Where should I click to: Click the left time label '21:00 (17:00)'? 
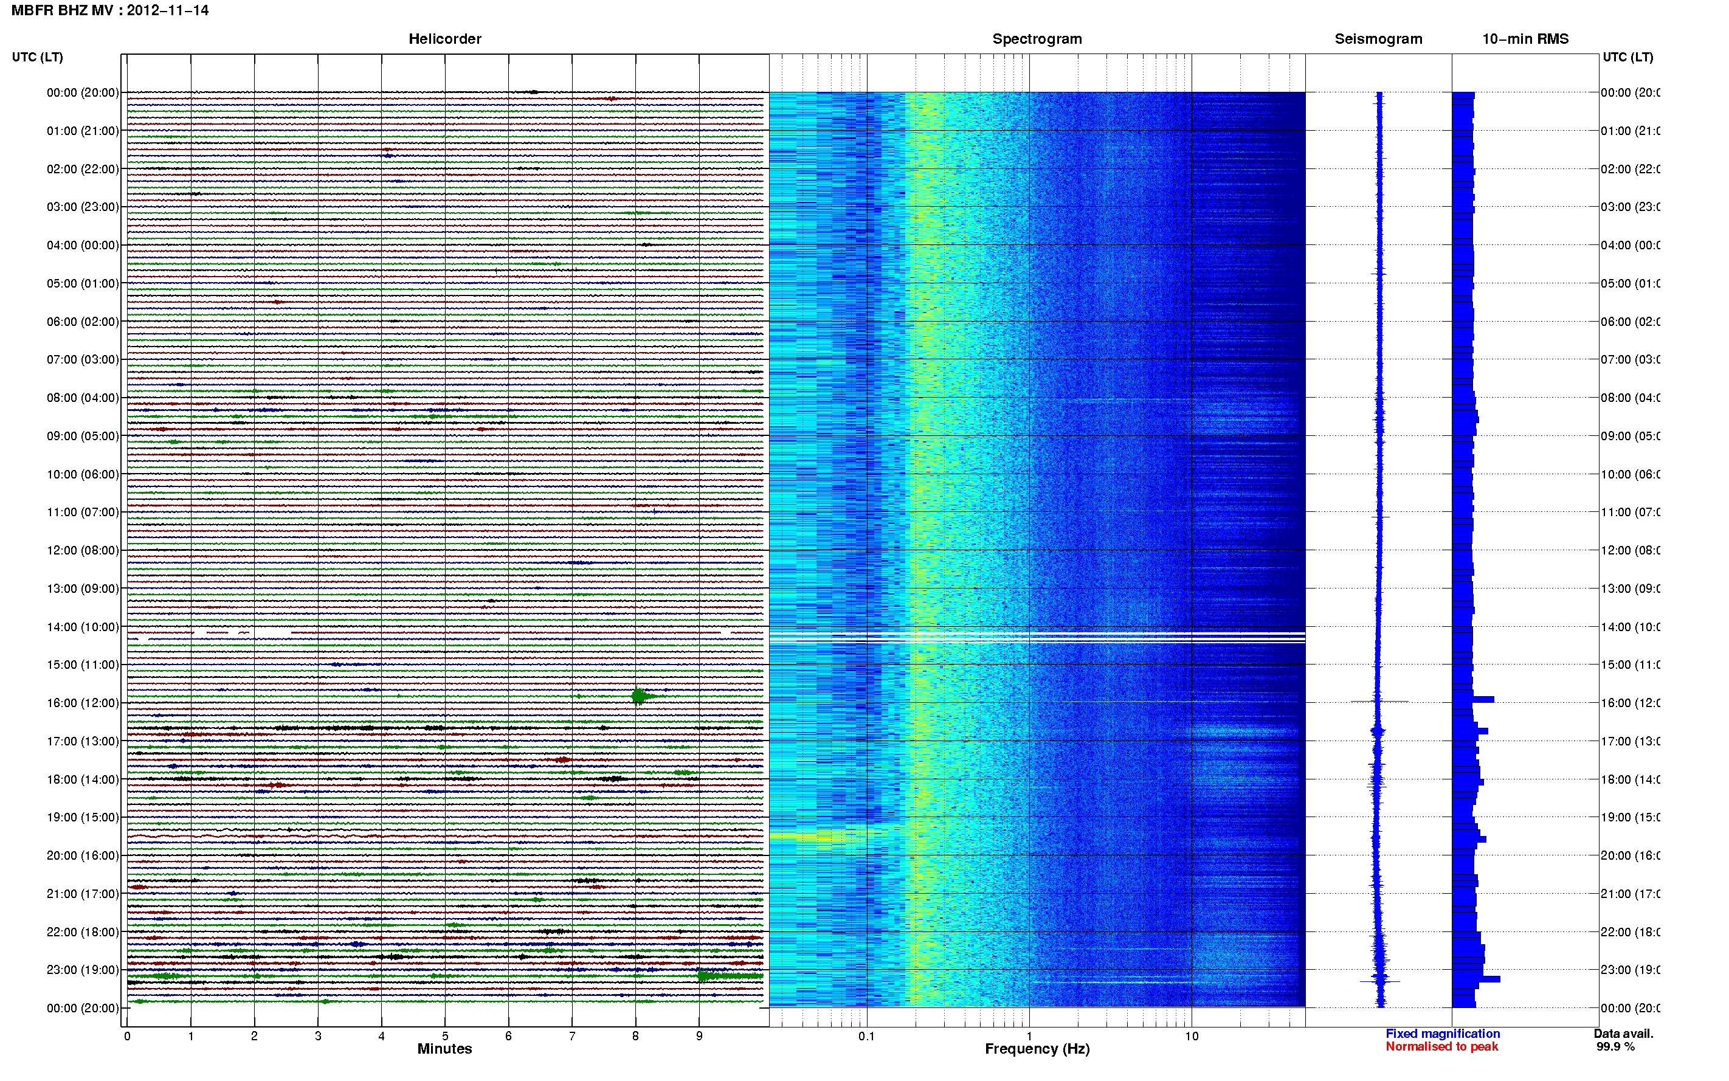(x=83, y=894)
